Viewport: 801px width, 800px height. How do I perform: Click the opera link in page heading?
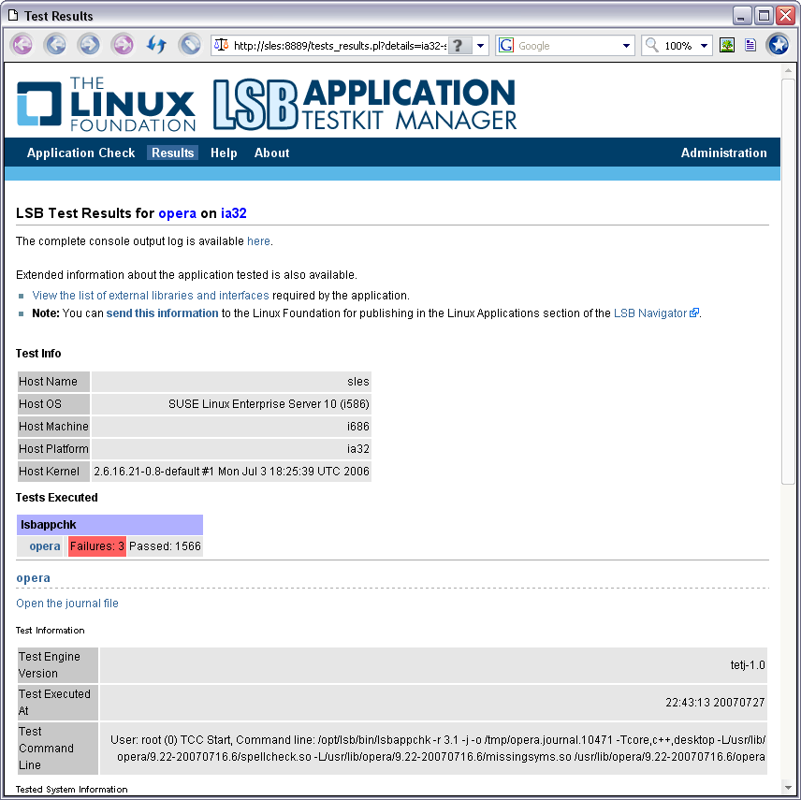pyautogui.click(x=177, y=213)
